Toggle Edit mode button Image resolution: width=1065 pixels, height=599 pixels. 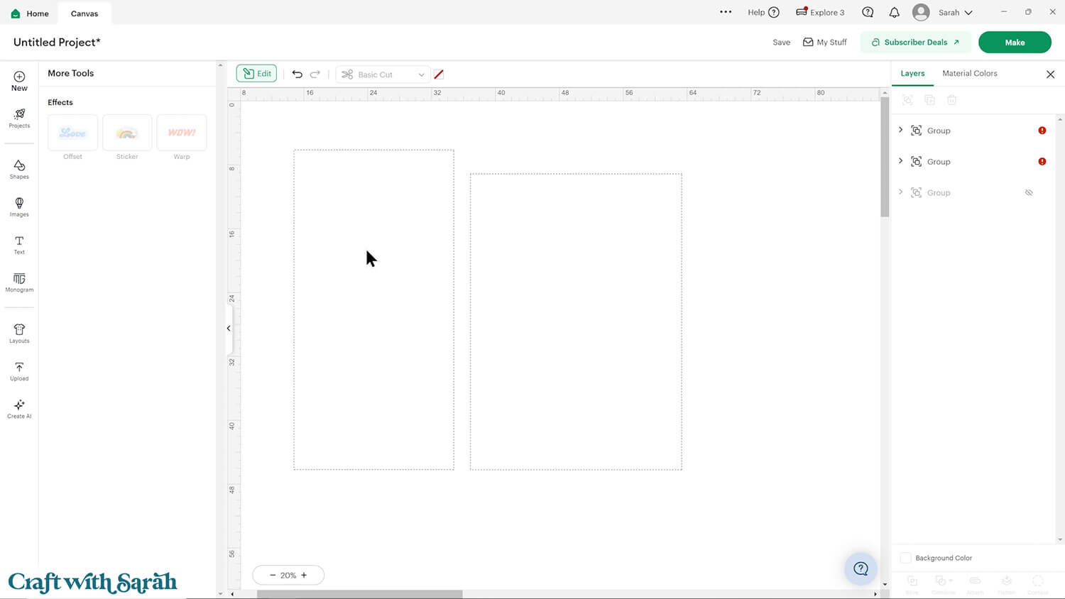coord(256,74)
